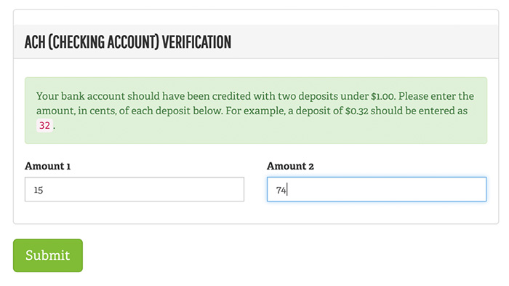Viewport: 509px width, 286px height.
Task: Click the Amount 1 label text
Action: 47,166
